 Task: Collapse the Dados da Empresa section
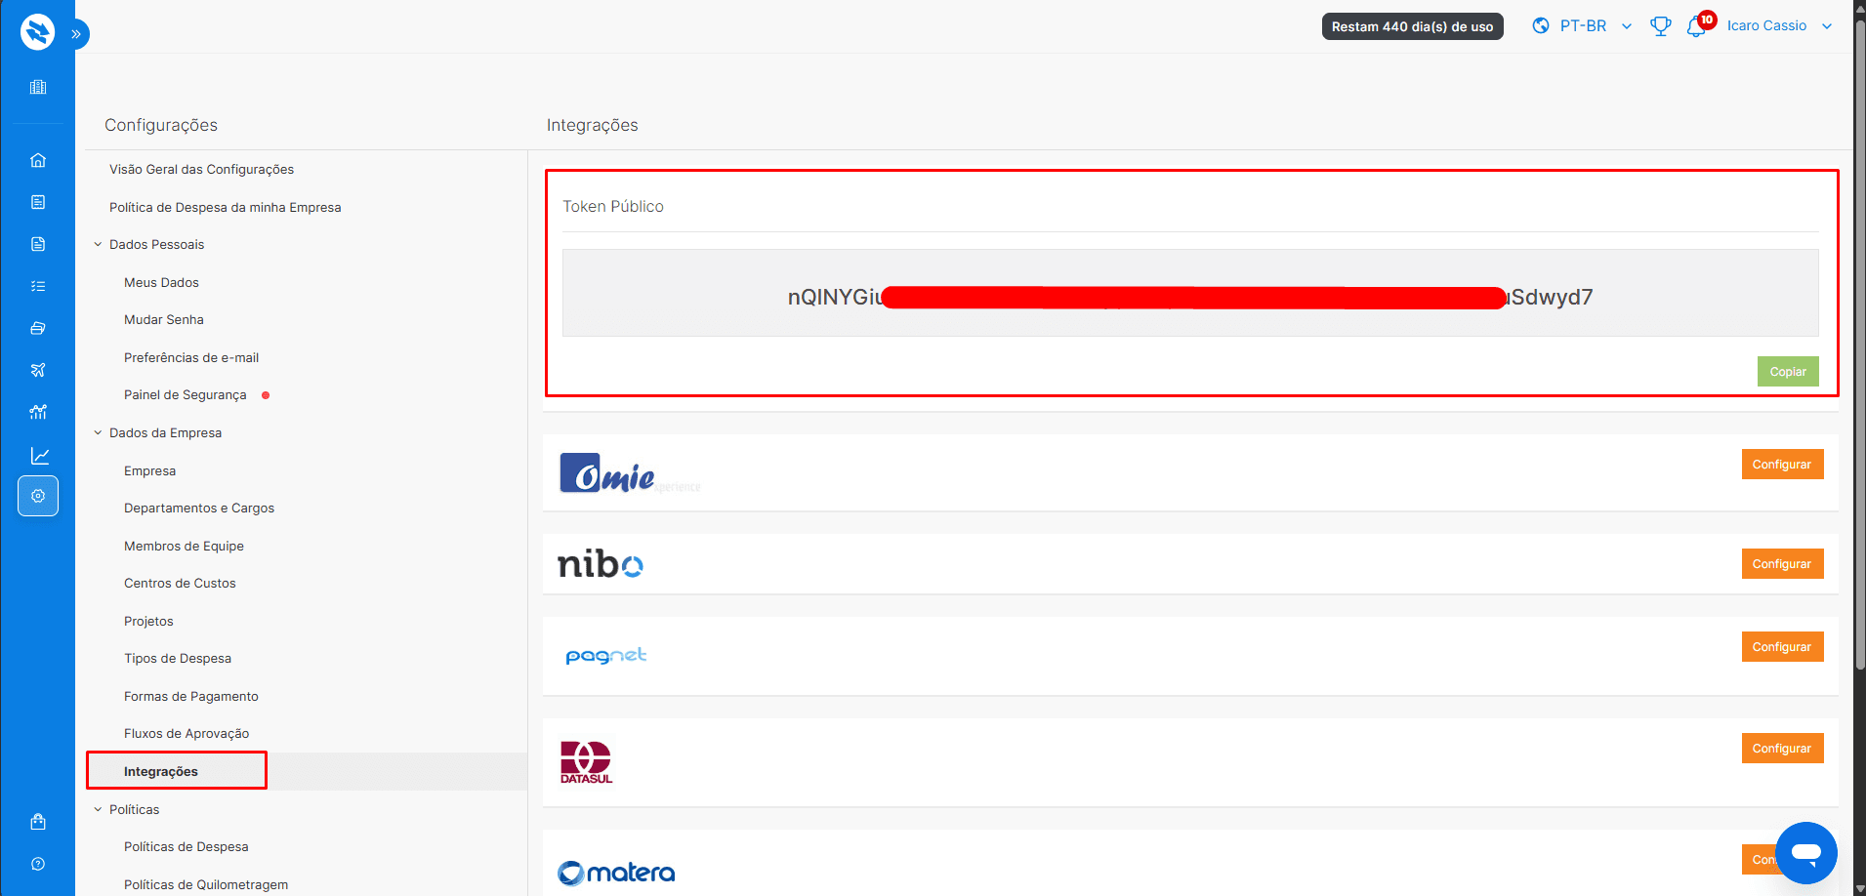98,433
